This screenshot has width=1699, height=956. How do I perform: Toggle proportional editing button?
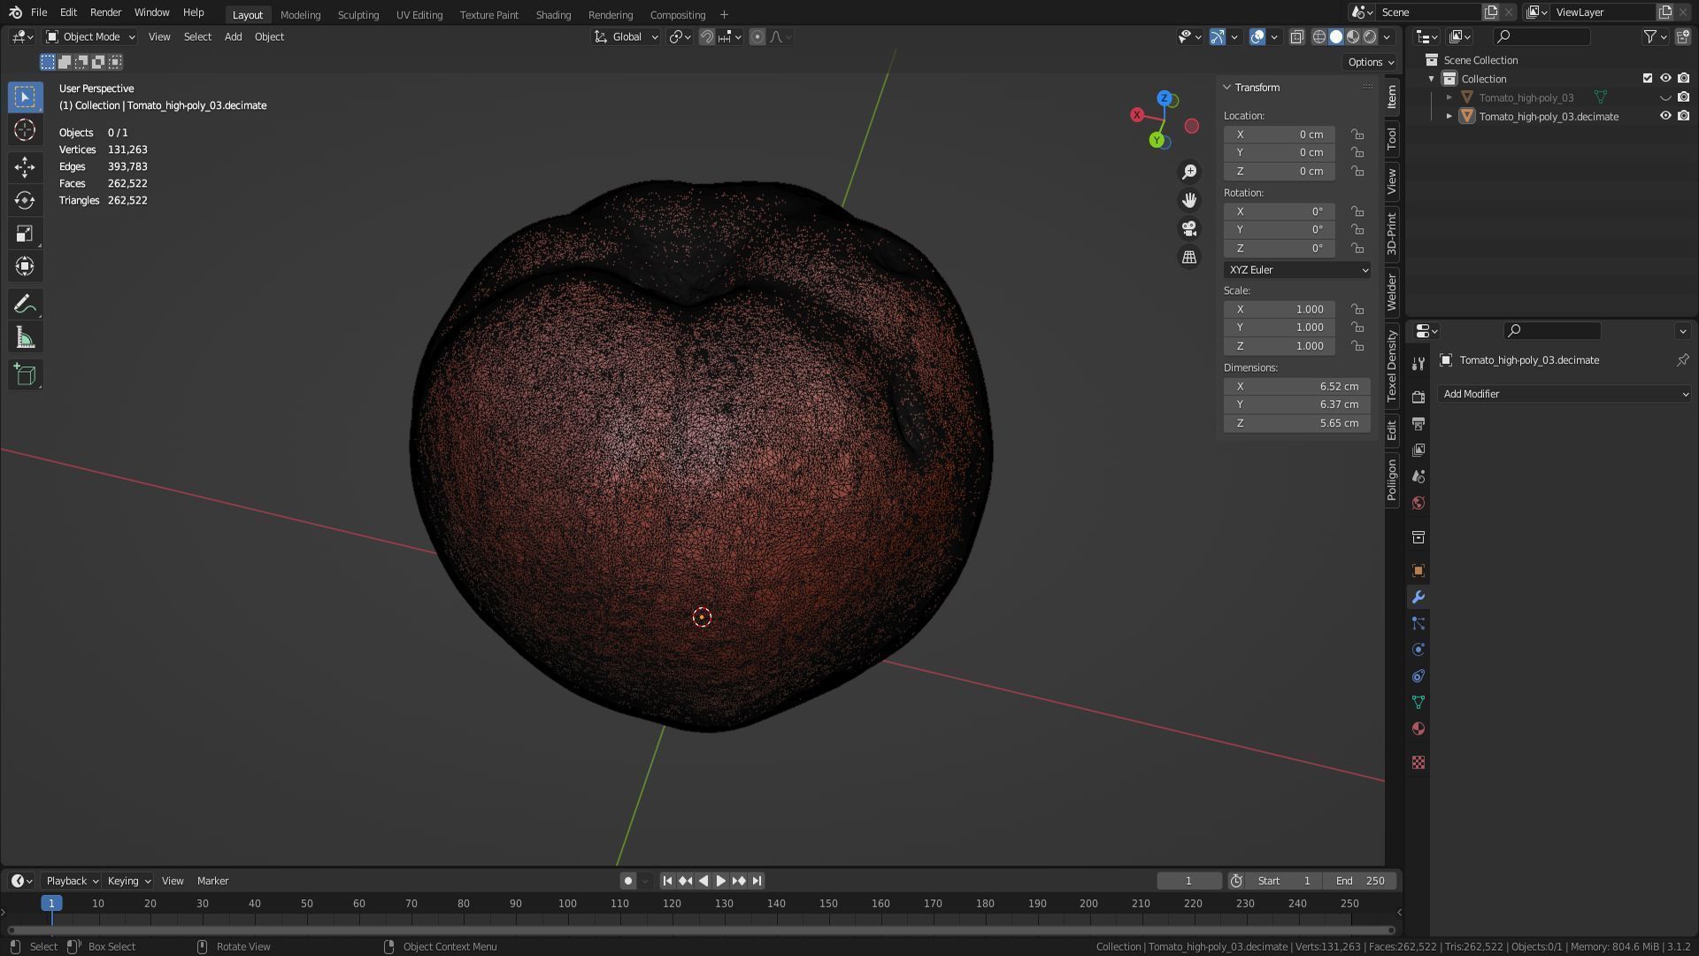[757, 37]
